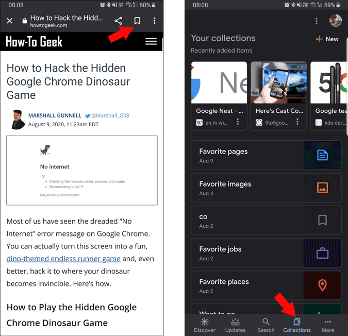Tap the Recently added items label
Viewport: 348px width, 336px height.
pos(222,51)
